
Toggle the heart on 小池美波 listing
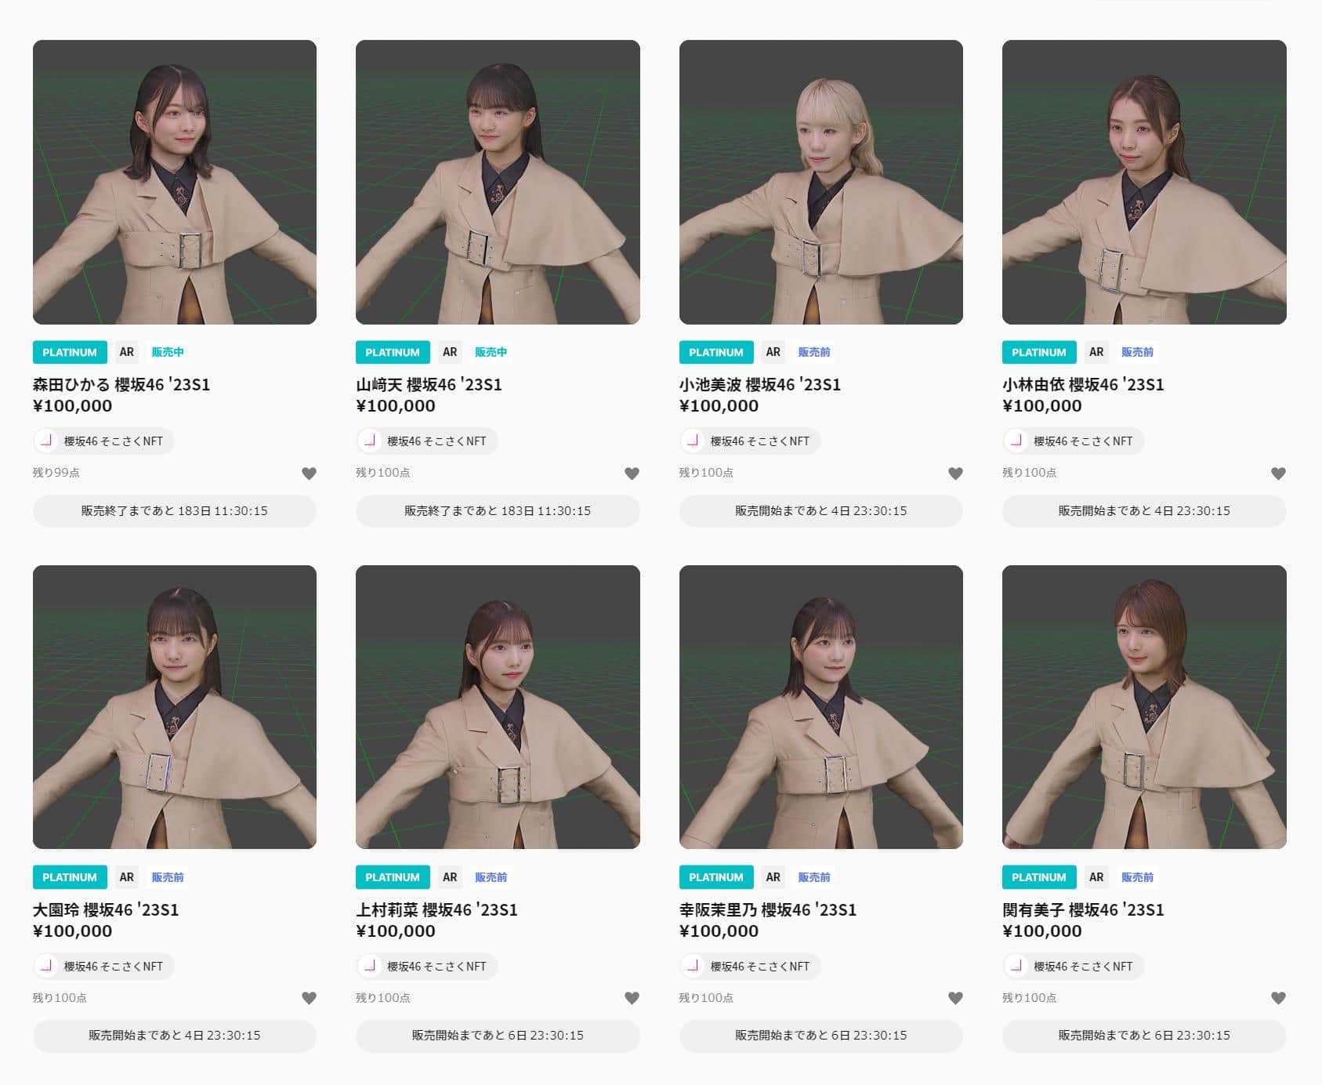955,474
